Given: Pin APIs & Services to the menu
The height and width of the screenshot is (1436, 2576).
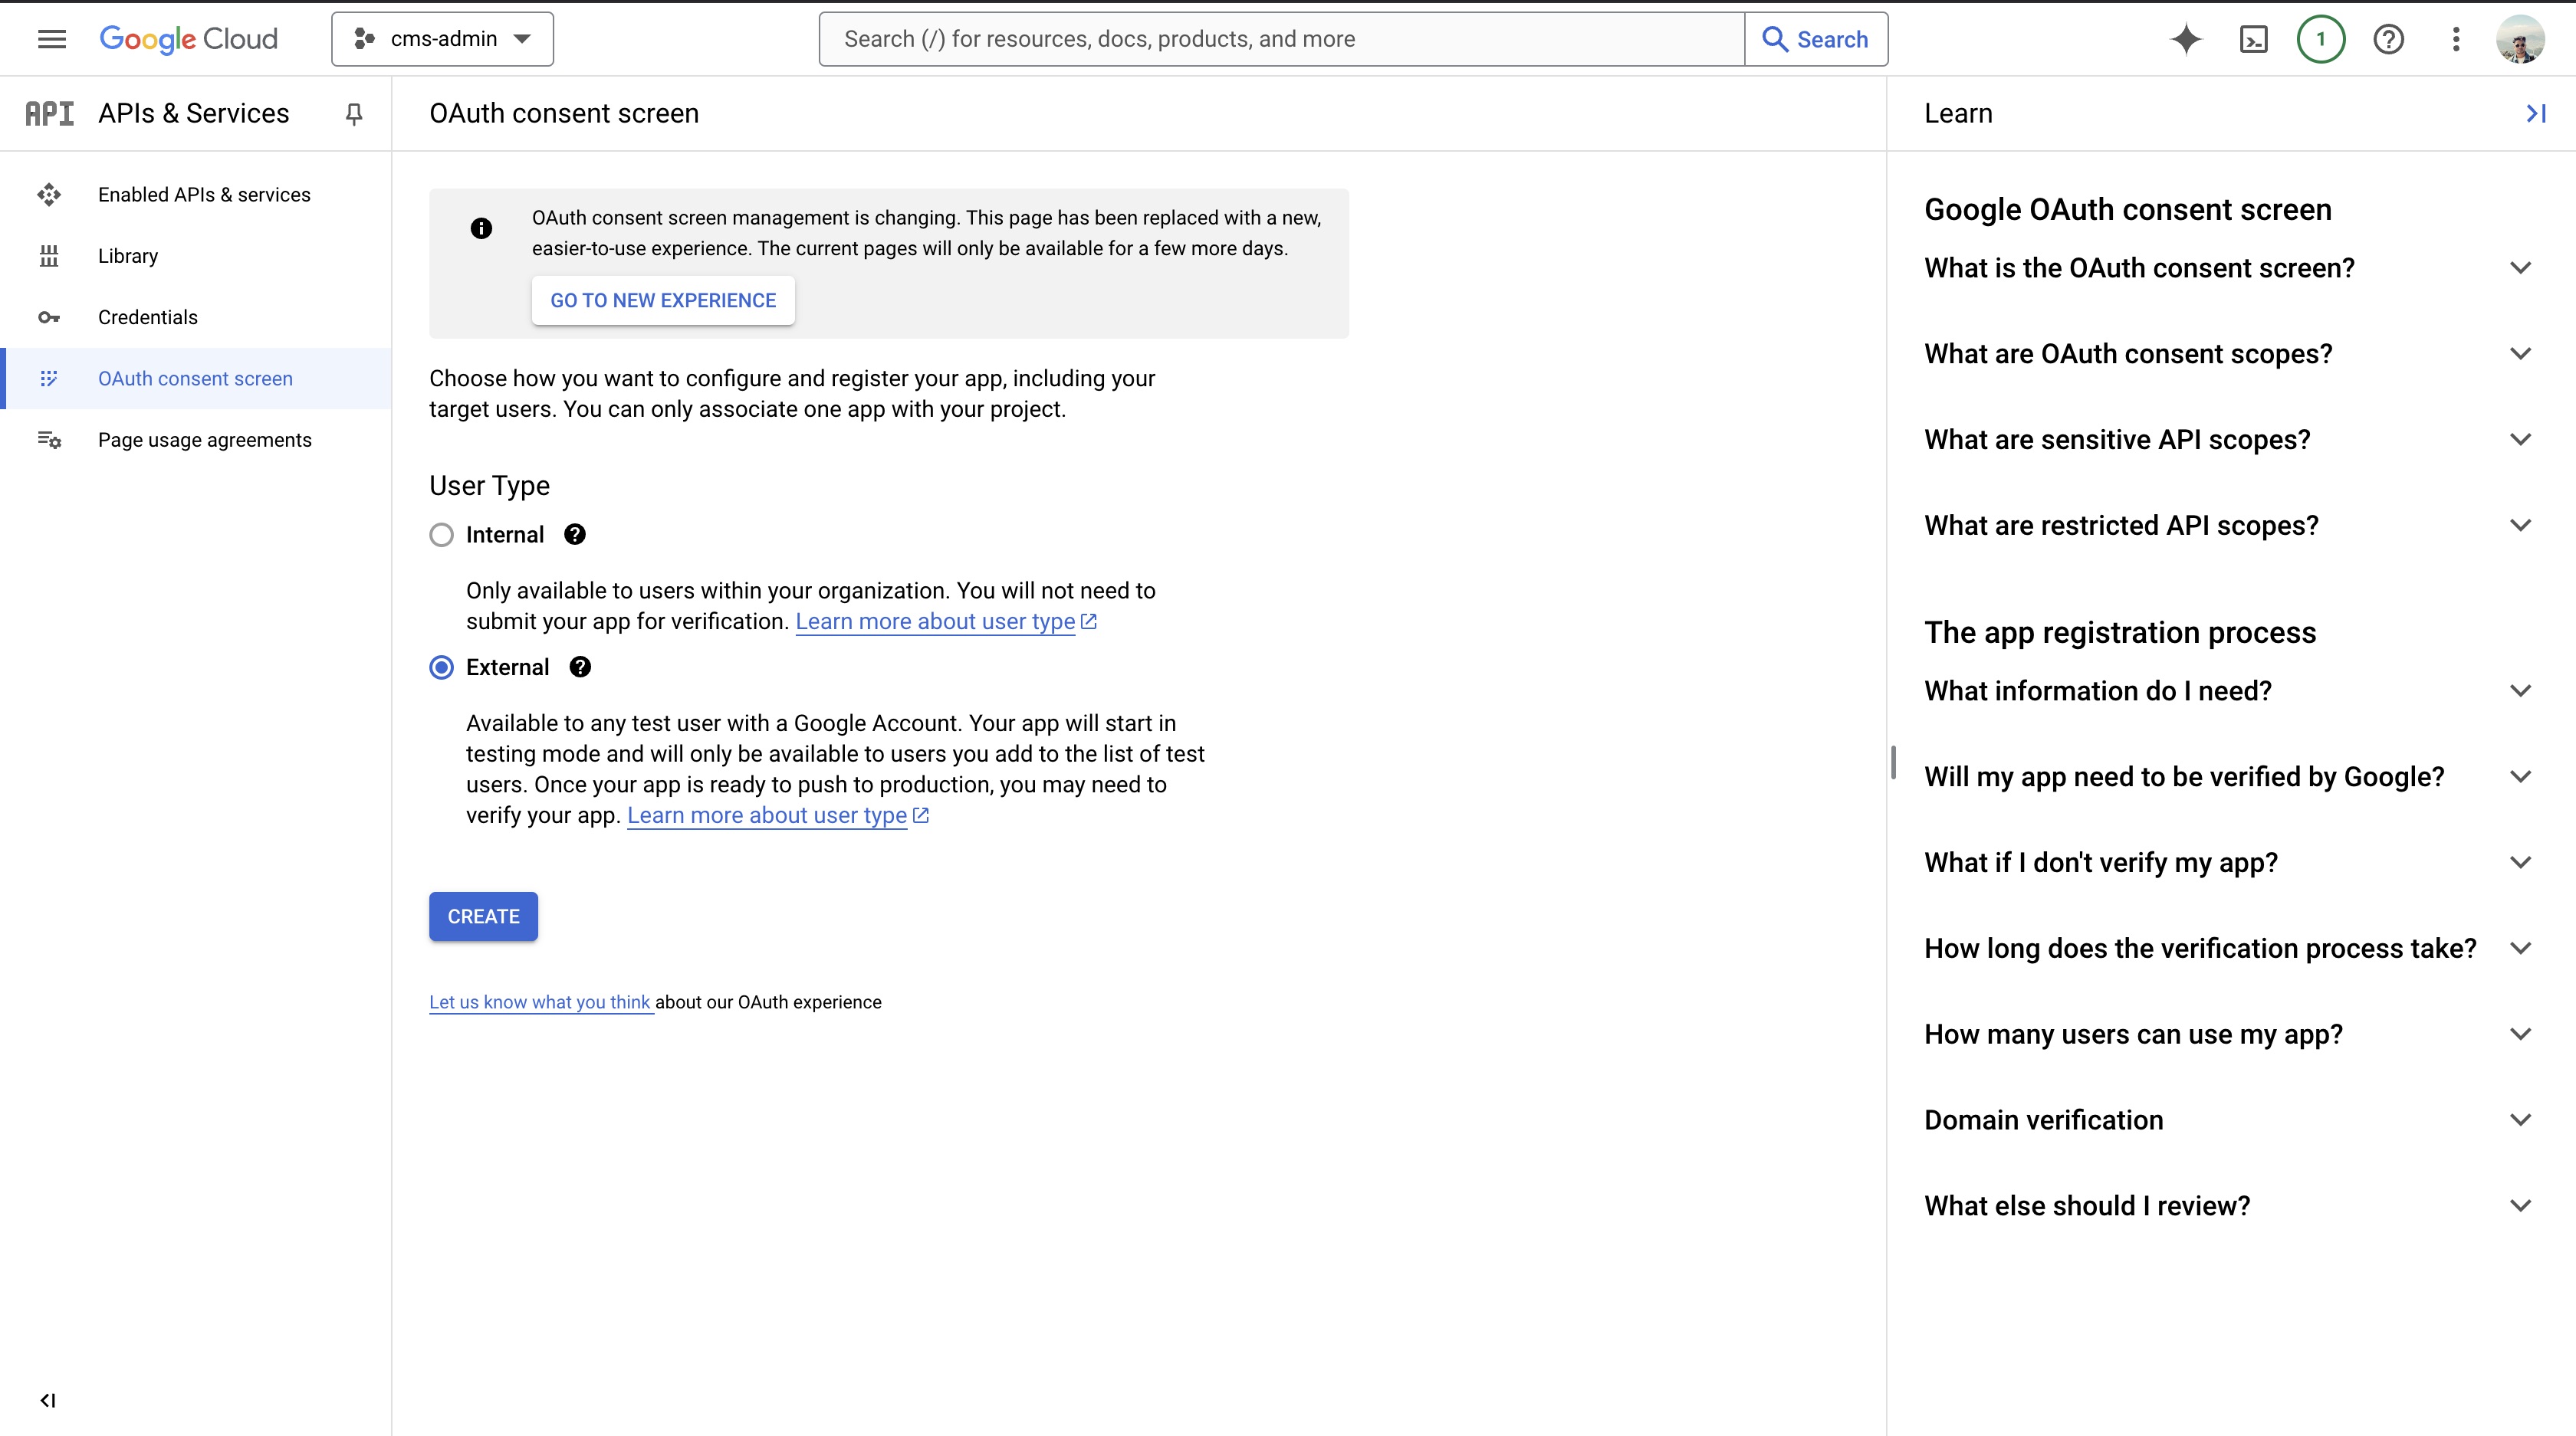Looking at the screenshot, I should pos(354,114).
